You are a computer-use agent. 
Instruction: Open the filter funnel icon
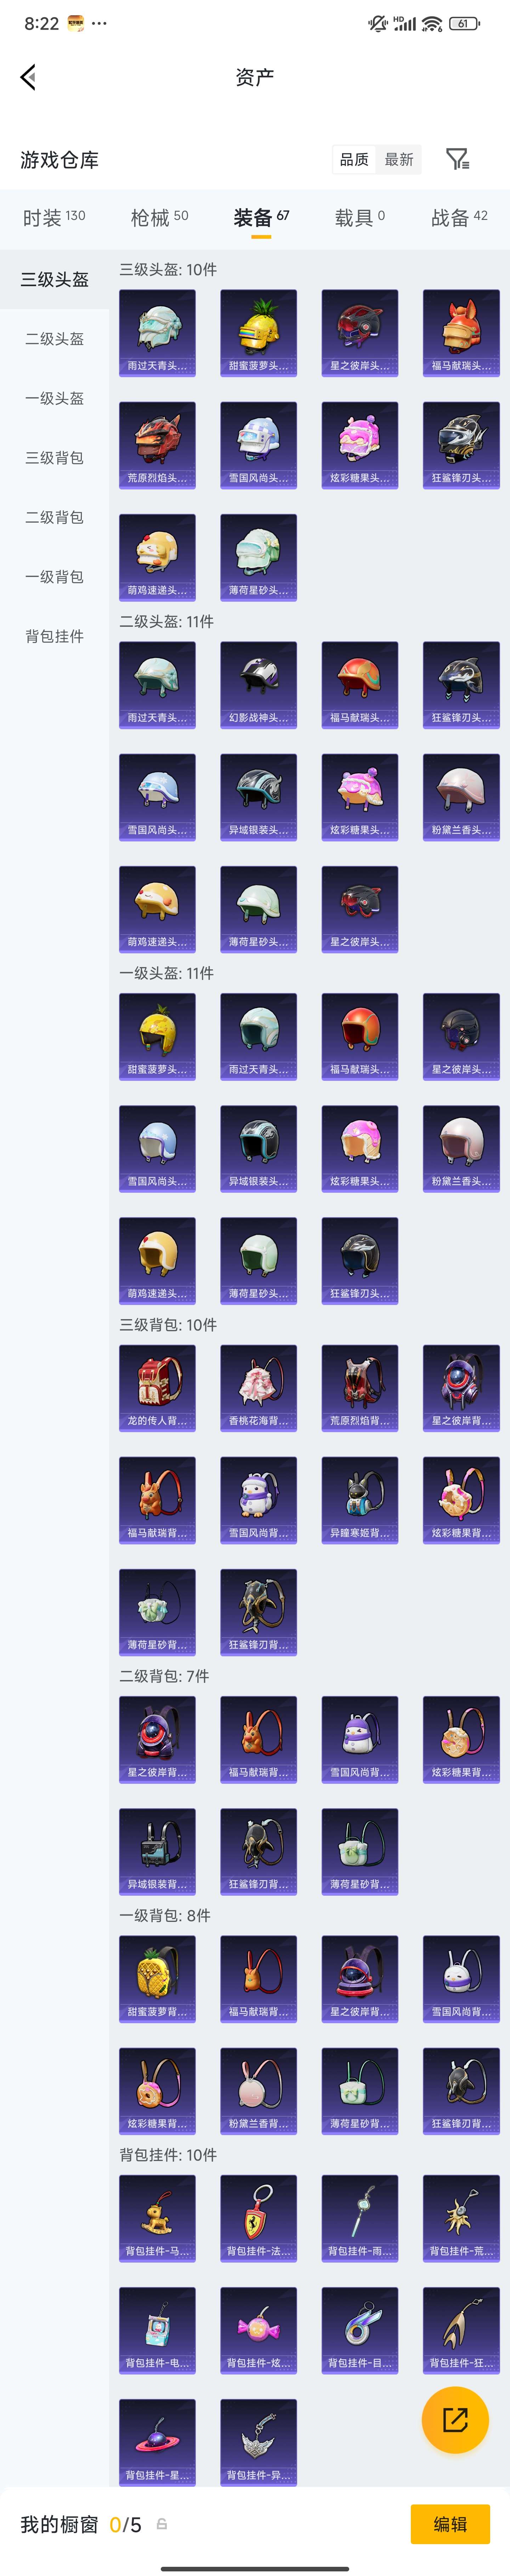point(457,159)
